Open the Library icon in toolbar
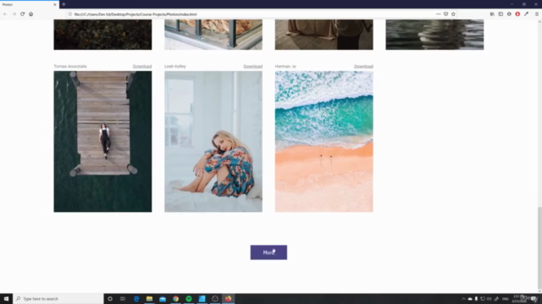 (492, 14)
